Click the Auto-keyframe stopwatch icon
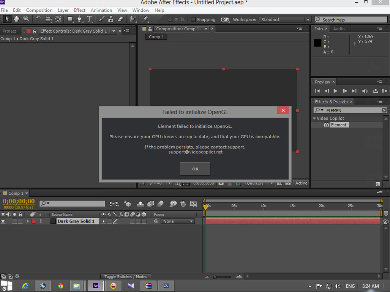The image size is (390, 292). (x=183, y=204)
